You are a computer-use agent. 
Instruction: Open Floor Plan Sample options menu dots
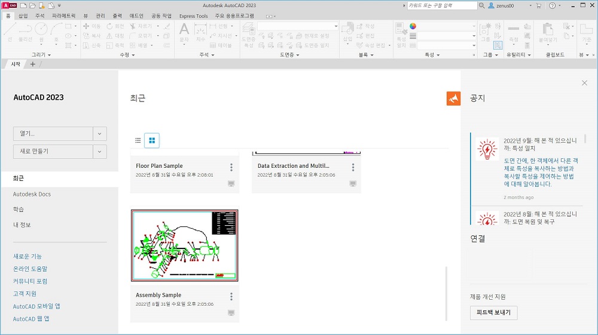tap(231, 167)
